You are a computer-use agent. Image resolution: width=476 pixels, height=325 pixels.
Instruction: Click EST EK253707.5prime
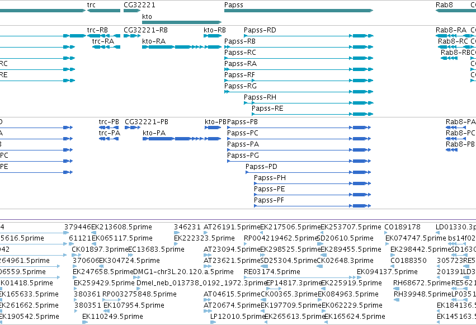[323, 233]
